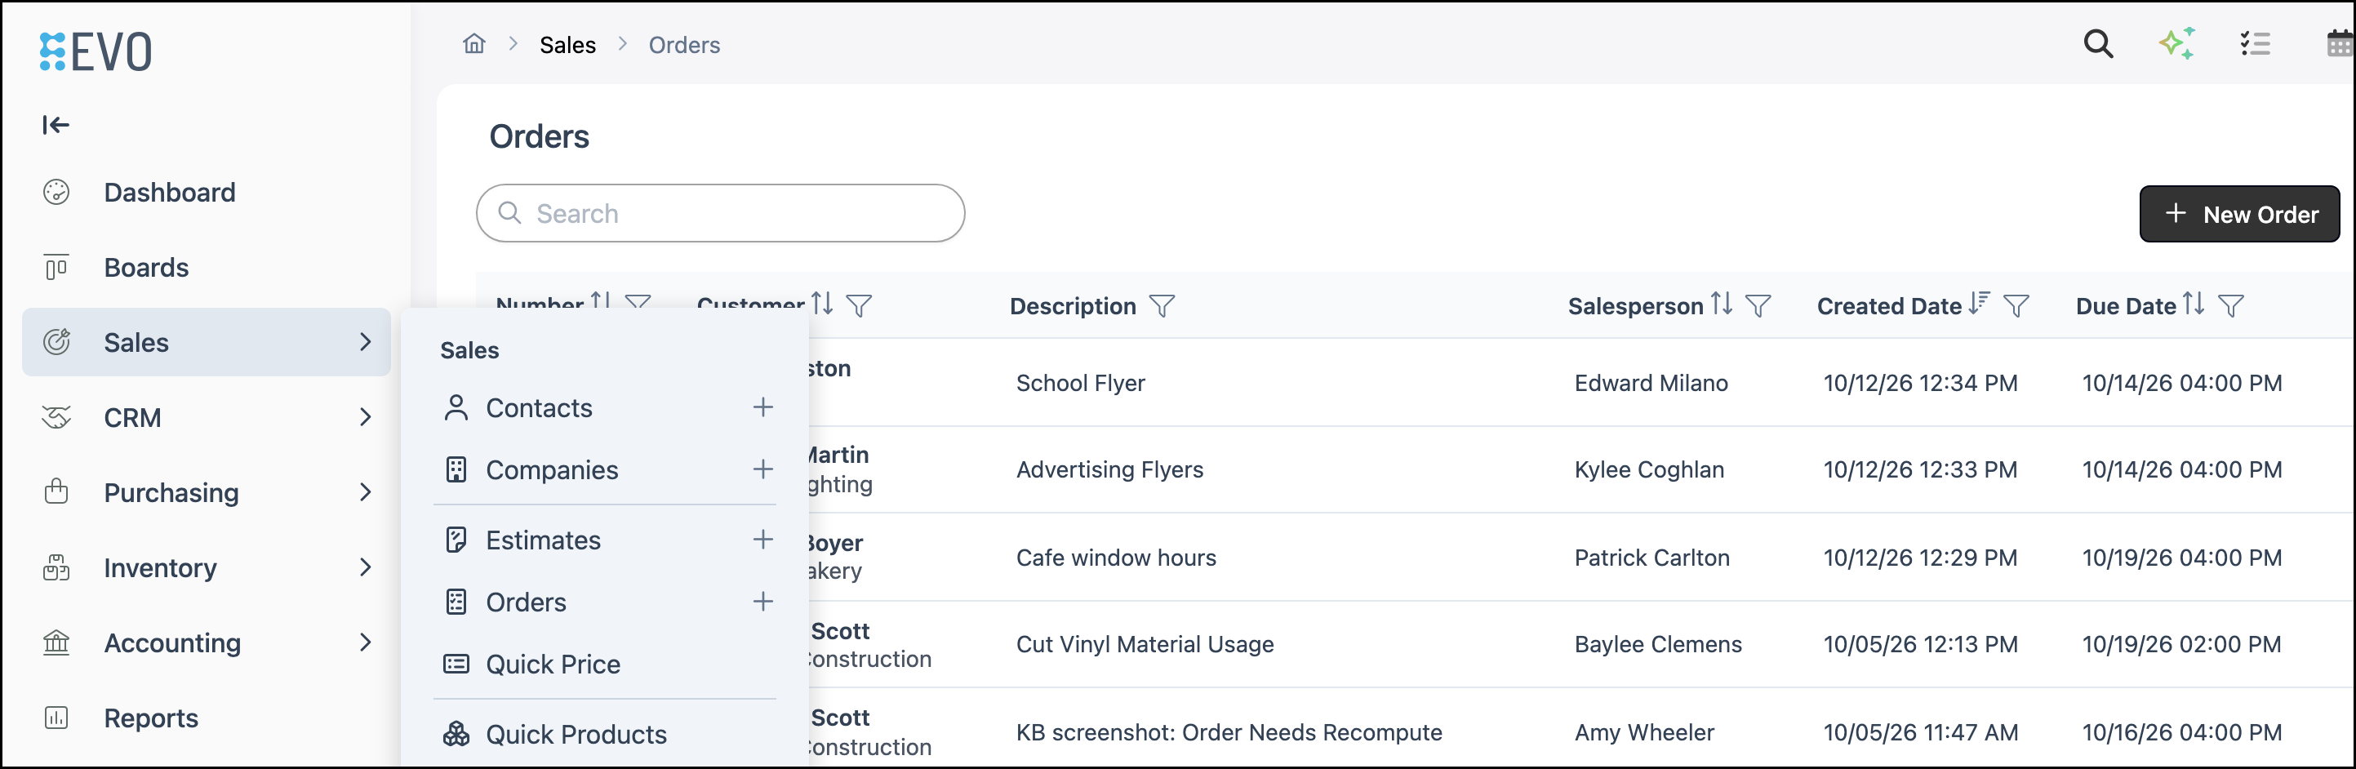Select Quick Price in Sales submenu
Screen dimensions: 2356x769
tap(553, 665)
